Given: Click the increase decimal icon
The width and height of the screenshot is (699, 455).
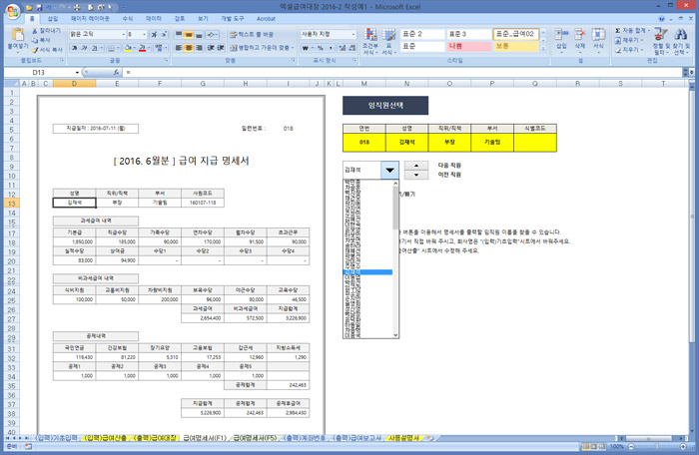Looking at the screenshot, I should point(342,48).
